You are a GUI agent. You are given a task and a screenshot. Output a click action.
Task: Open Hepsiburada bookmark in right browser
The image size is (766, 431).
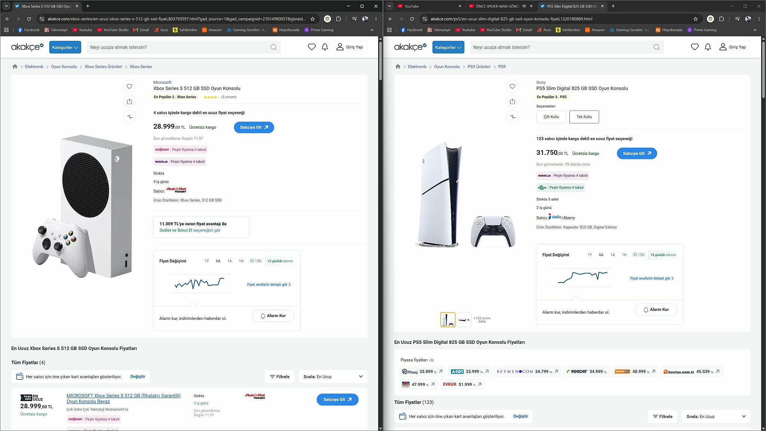(669, 30)
